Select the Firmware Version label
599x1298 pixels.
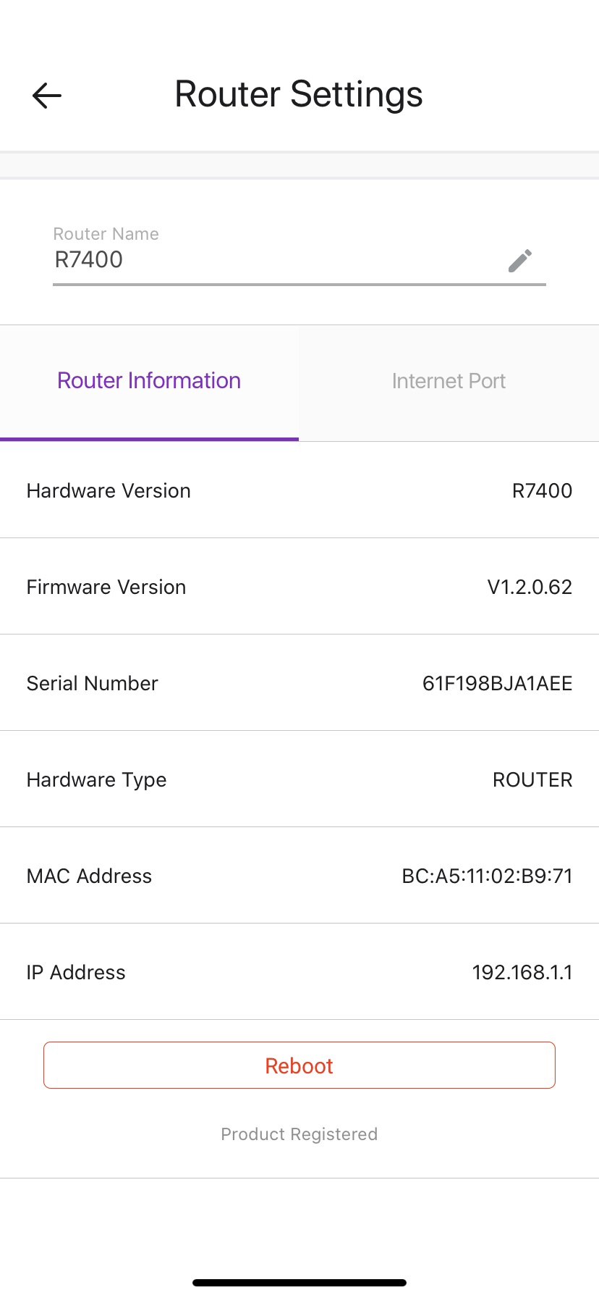106,587
